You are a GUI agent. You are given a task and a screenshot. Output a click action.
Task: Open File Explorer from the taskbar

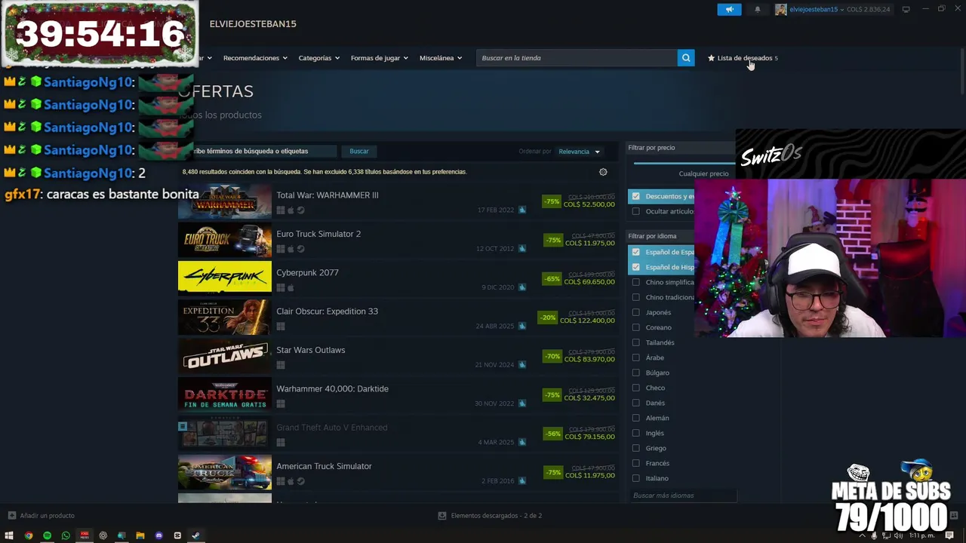[x=140, y=535]
